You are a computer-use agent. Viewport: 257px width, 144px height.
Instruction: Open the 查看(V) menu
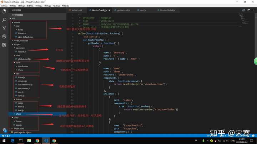pos(30,6)
